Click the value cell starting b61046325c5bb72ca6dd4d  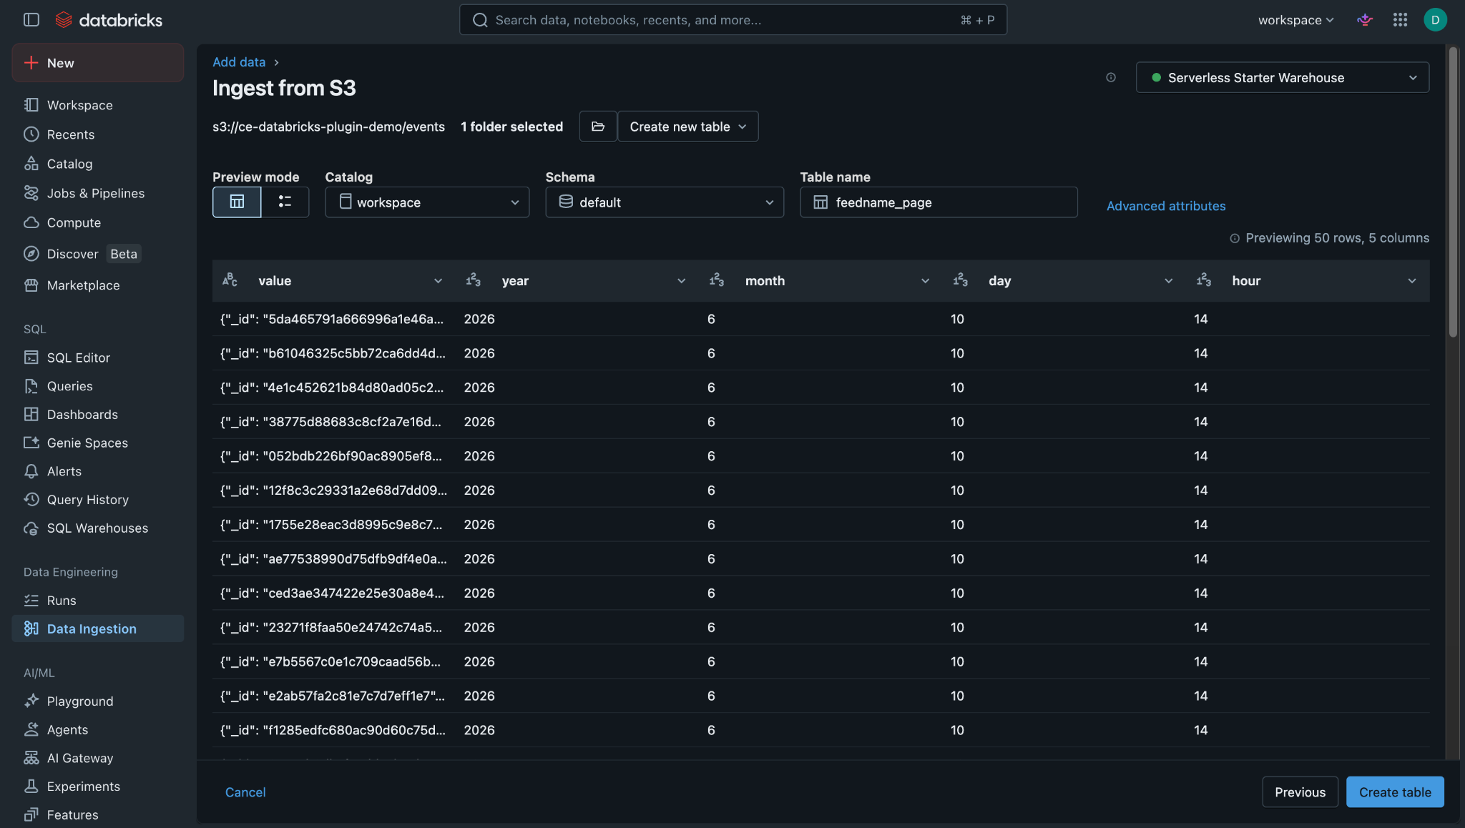pos(333,353)
